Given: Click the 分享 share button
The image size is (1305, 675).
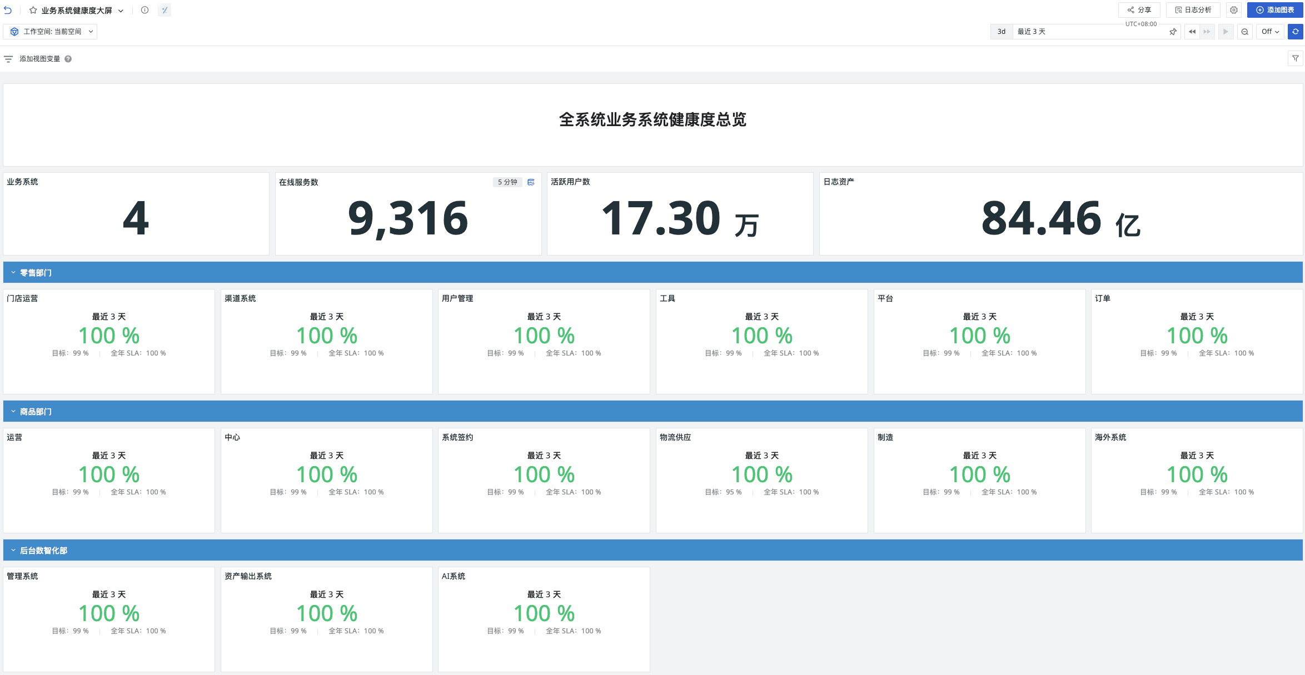Looking at the screenshot, I should pos(1139,10).
